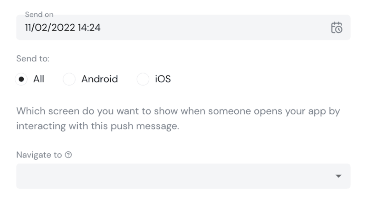Viewport: 368px width, 198px height.
Task: Select the Android radio button
Action: click(69, 79)
